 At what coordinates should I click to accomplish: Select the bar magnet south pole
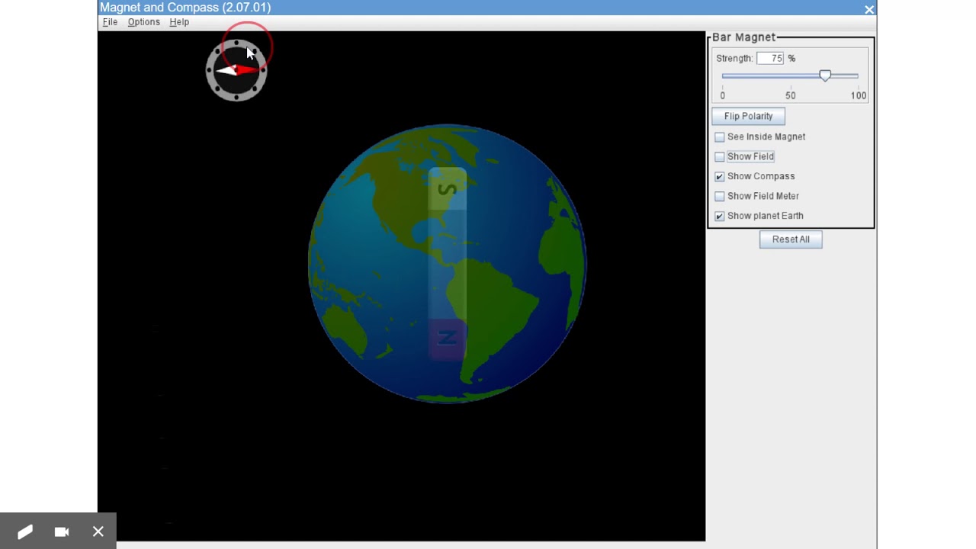point(448,189)
